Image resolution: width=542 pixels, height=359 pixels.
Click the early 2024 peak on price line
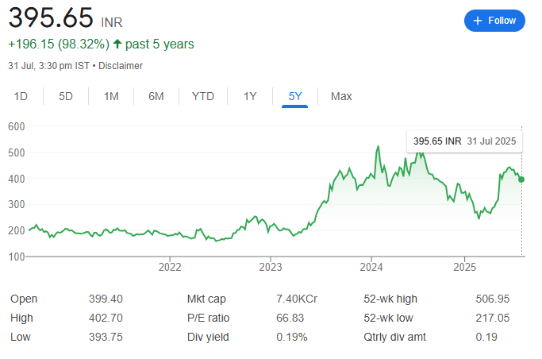(x=379, y=147)
